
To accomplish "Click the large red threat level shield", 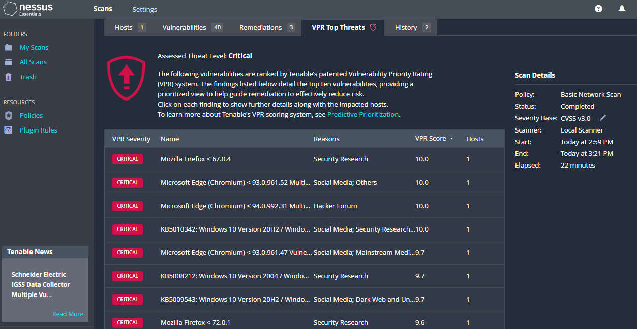I will 126,77.
